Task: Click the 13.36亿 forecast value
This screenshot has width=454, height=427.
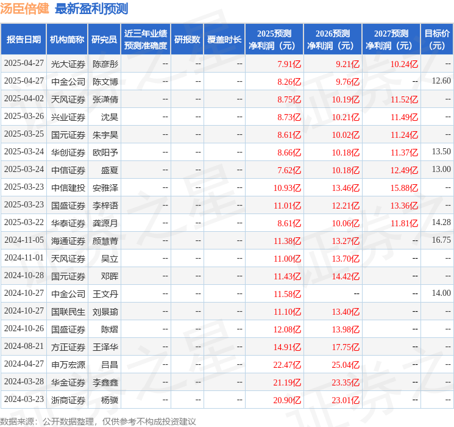Action: [404, 206]
